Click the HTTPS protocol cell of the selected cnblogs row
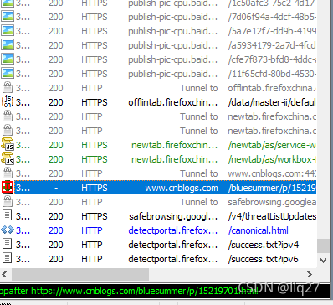The height and width of the screenshot is (305, 333). pyautogui.click(x=95, y=188)
